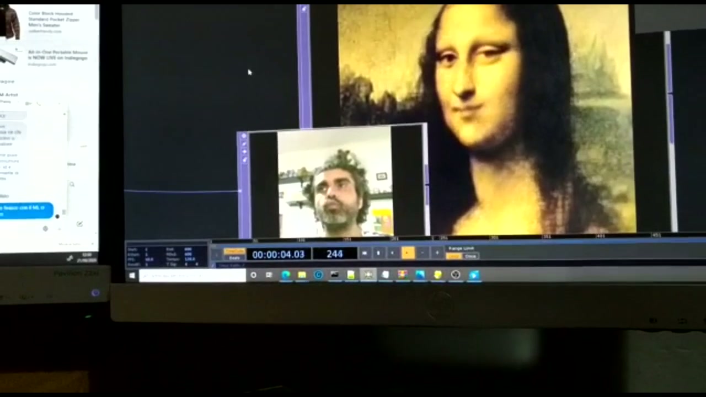Pause the timeline playback

tap(378, 253)
